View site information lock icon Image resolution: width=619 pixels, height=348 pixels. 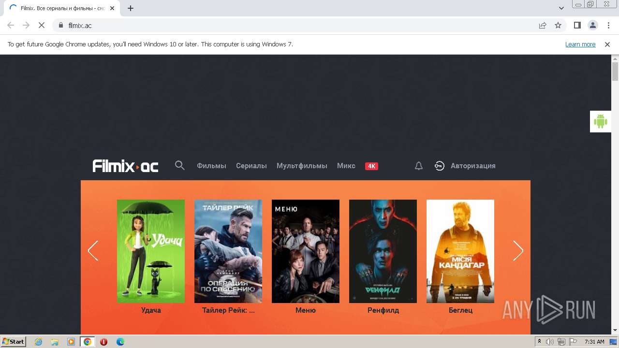61,25
